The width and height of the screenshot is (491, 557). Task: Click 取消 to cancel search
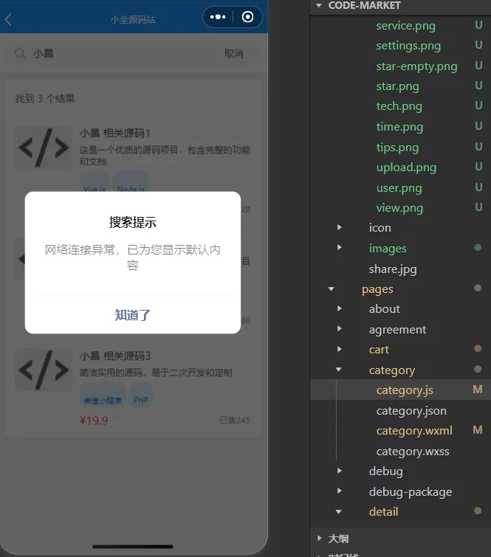point(233,54)
